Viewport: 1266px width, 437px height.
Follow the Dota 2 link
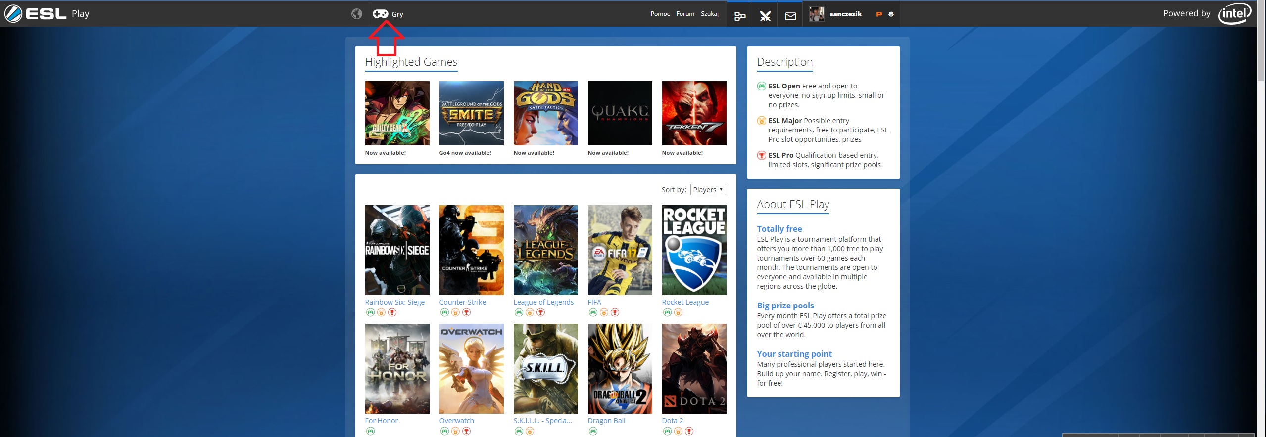click(672, 421)
